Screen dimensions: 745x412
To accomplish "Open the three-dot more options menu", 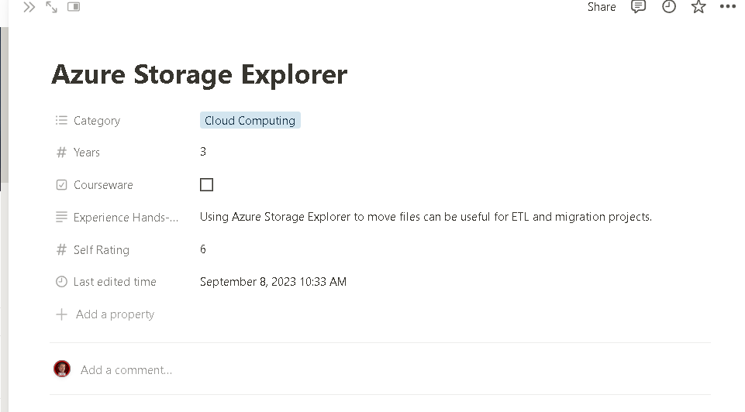I will click(x=727, y=7).
